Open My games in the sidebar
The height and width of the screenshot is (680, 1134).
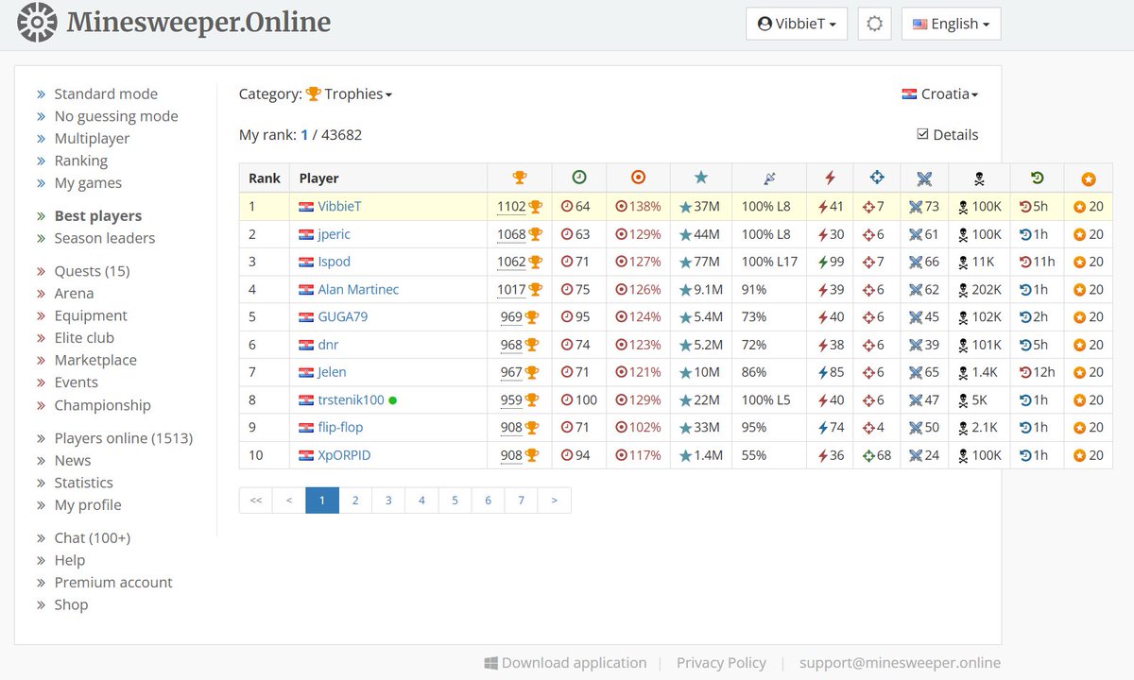[88, 183]
